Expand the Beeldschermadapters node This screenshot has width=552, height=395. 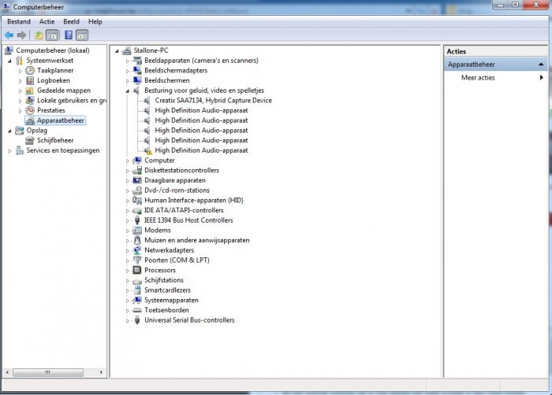(x=128, y=71)
